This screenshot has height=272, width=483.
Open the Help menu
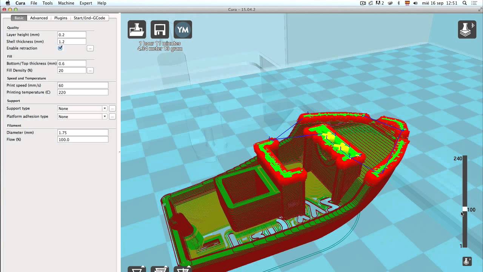click(x=102, y=3)
